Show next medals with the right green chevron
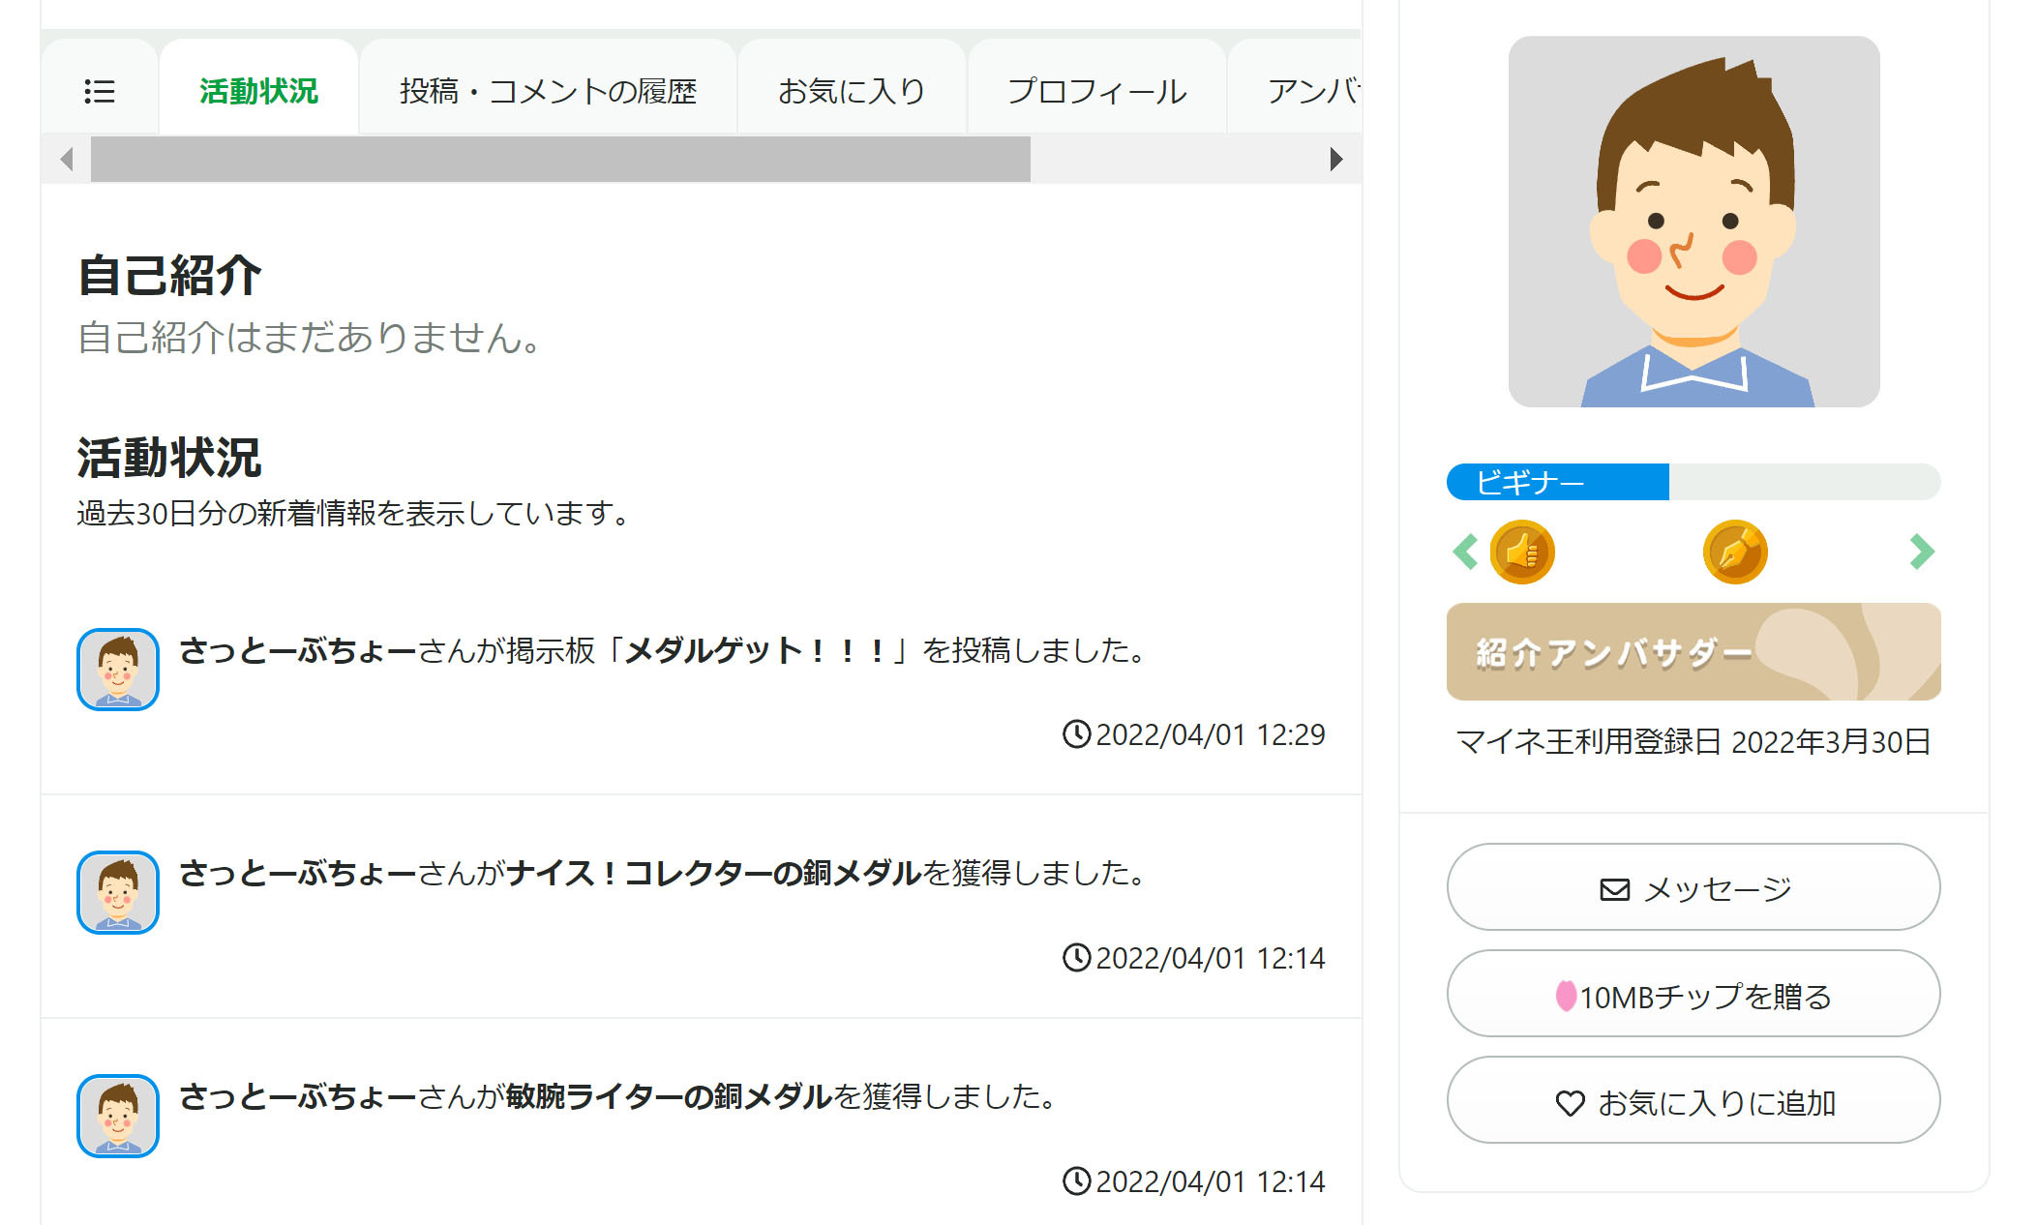 (x=1921, y=553)
